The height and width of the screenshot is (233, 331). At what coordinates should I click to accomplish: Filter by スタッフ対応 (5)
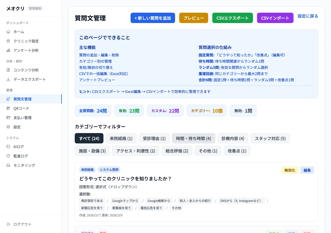pyautogui.click(x=270, y=138)
